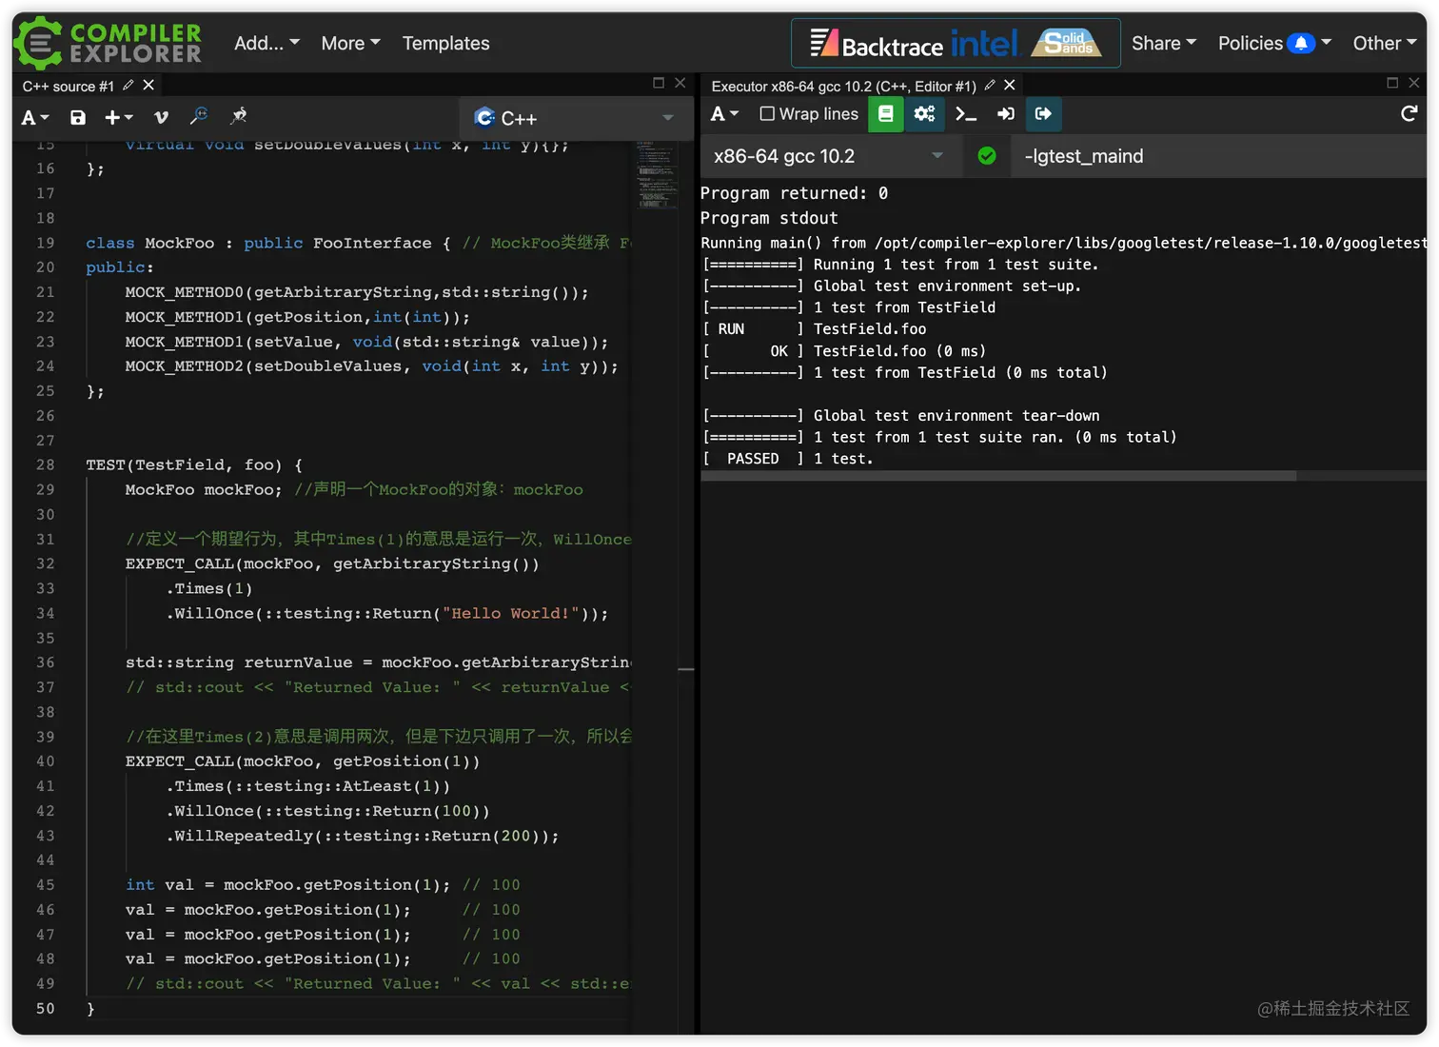This screenshot has width=1439, height=1047.
Task: Click the output pane horizontal scrollbar
Action: [998, 476]
